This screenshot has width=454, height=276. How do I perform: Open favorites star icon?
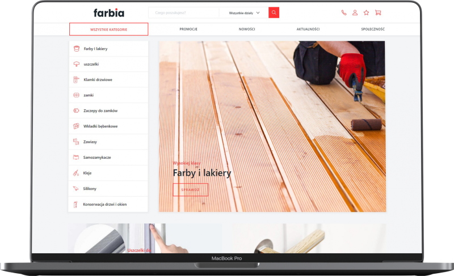click(x=366, y=12)
